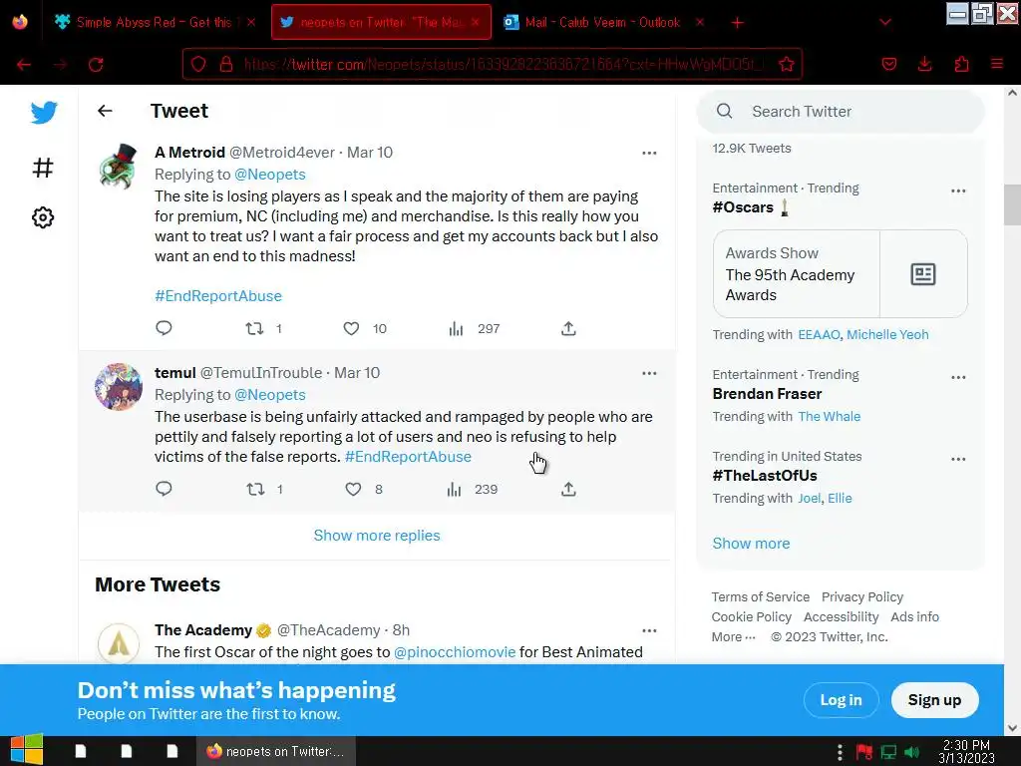Select Firefox neopets taskbar button
Viewport: 1021px width, 766px height.
coord(276,751)
